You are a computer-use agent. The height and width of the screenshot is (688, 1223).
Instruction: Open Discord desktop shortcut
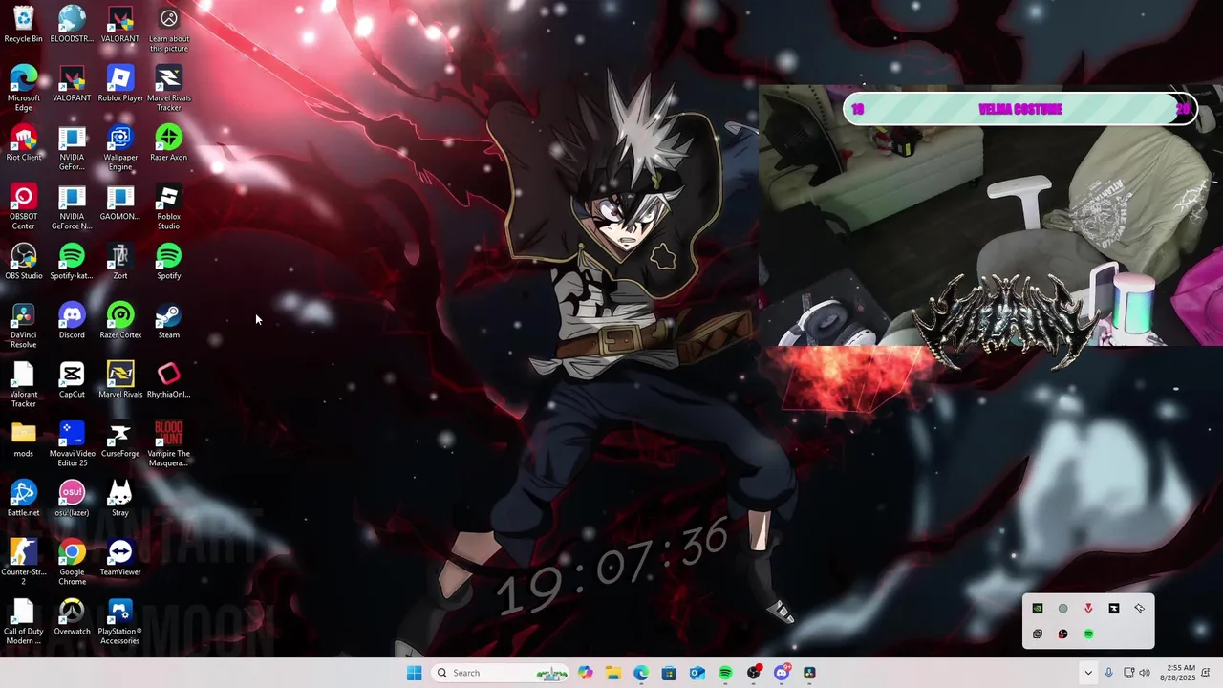[x=72, y=321]
